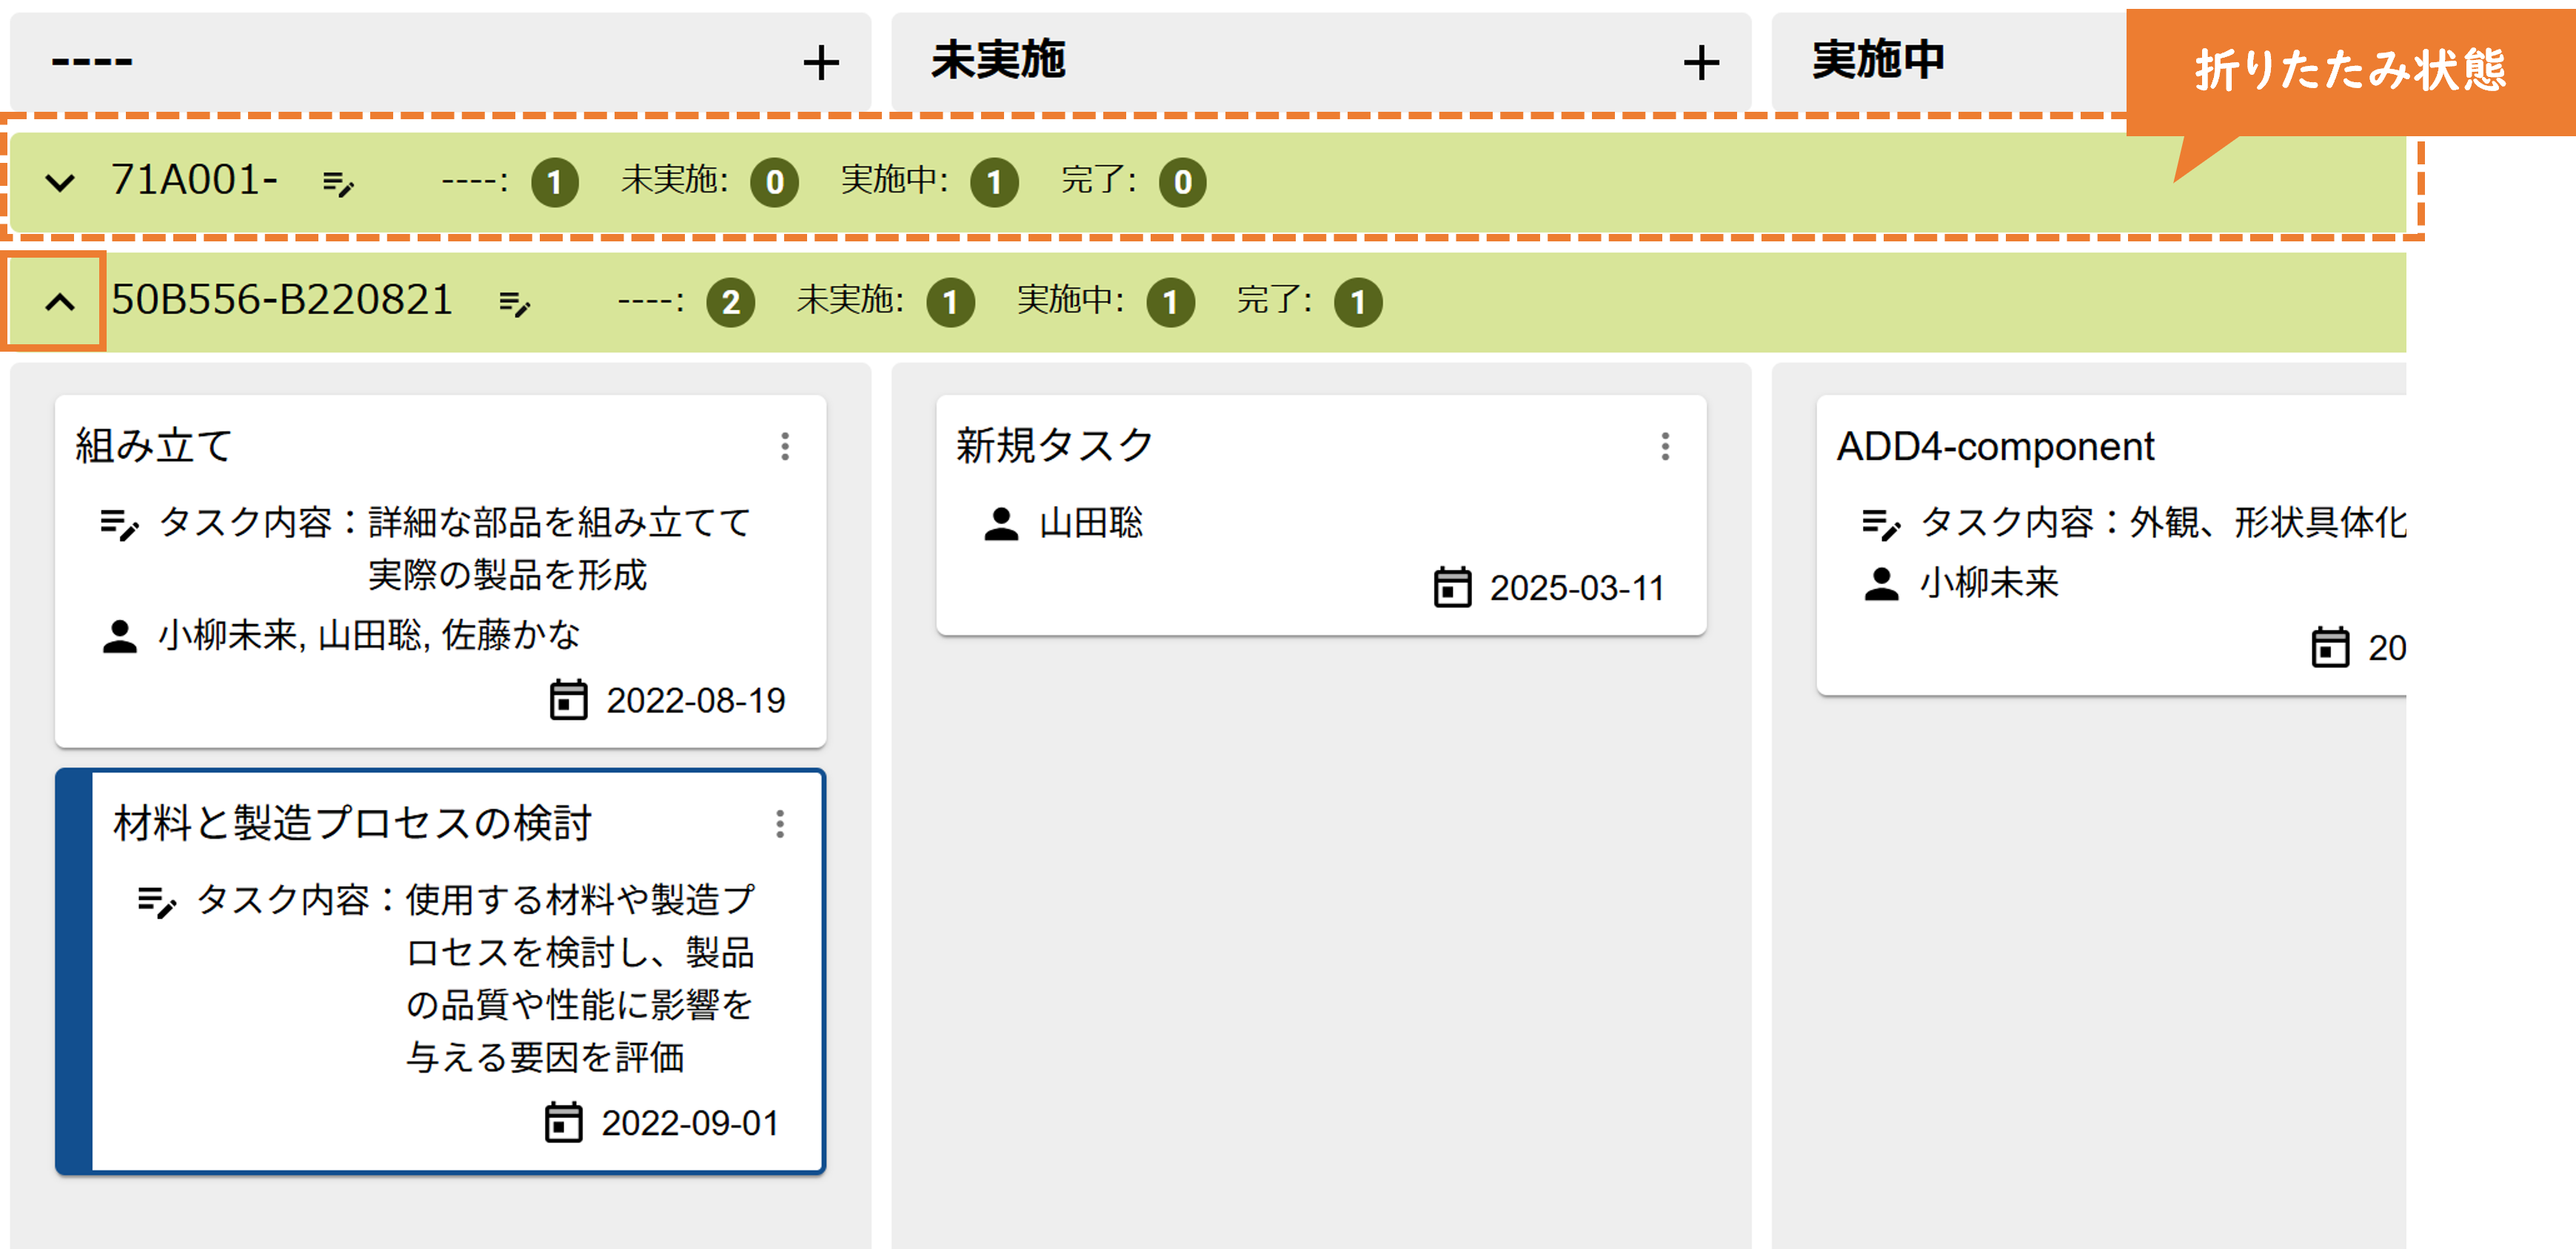Click the 完了 count badge in 50B556-B220821 row
Screen dimensions: 2576x1249
point(1357,302)
